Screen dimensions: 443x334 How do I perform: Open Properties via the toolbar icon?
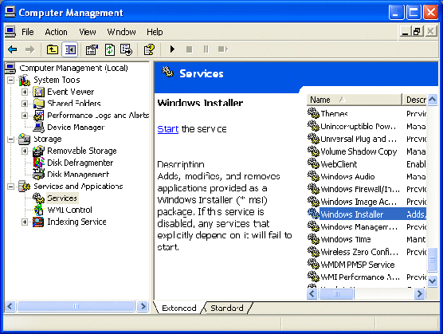(92, 49)
